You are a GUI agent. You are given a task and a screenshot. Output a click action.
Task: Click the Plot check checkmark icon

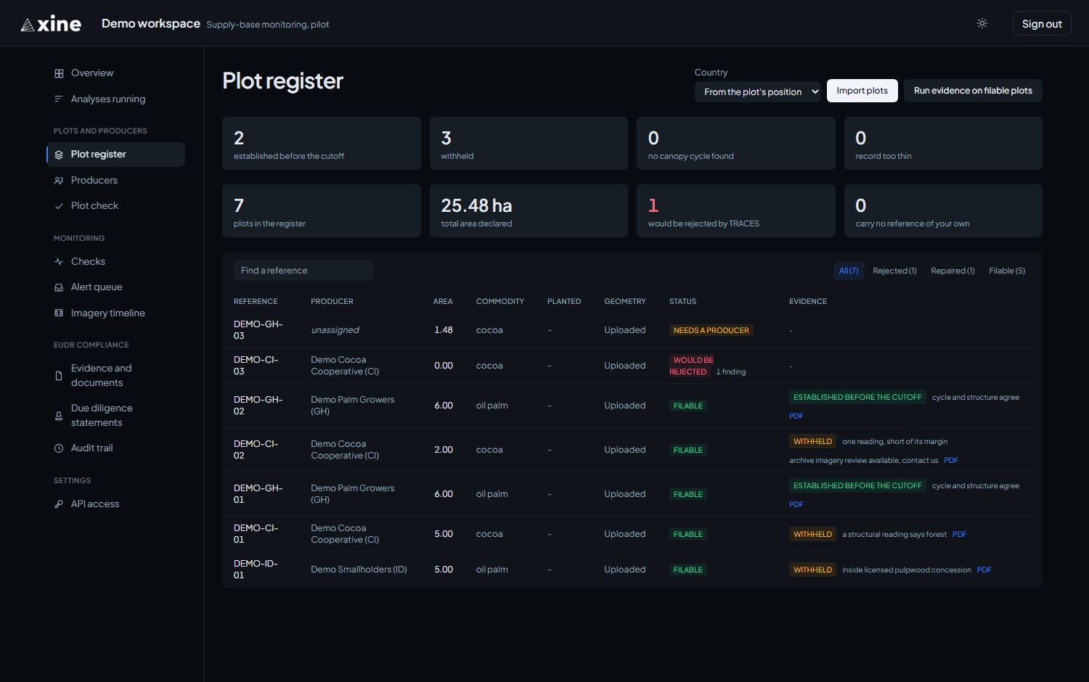[59, 206]
